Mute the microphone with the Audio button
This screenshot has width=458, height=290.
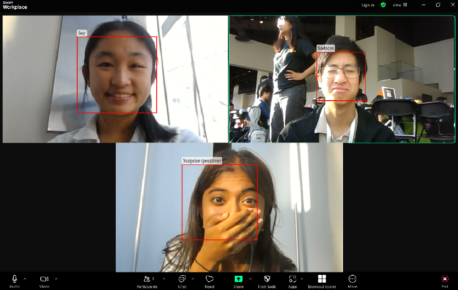[x=15, y=282]
